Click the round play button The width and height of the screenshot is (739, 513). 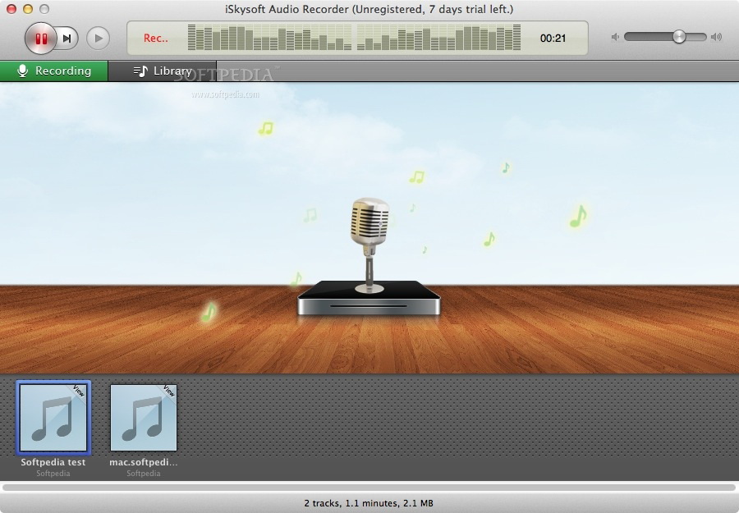[98, 38]
